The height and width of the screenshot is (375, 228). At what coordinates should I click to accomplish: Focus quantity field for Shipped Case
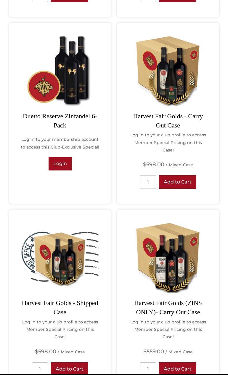click(40, 368)
